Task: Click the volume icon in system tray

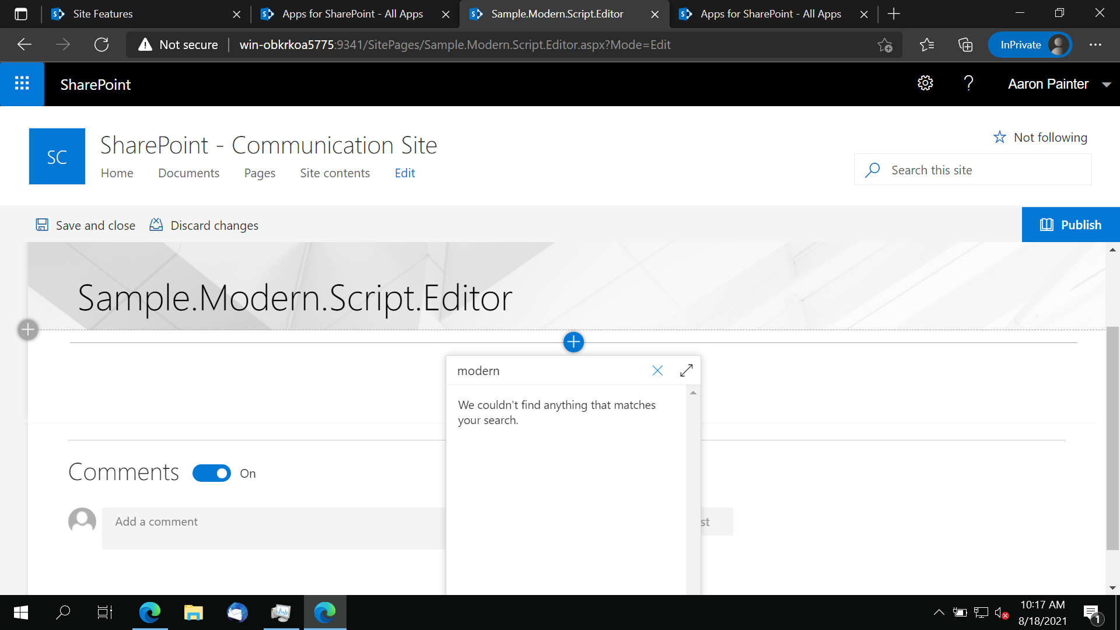Action: (1002, 612)
